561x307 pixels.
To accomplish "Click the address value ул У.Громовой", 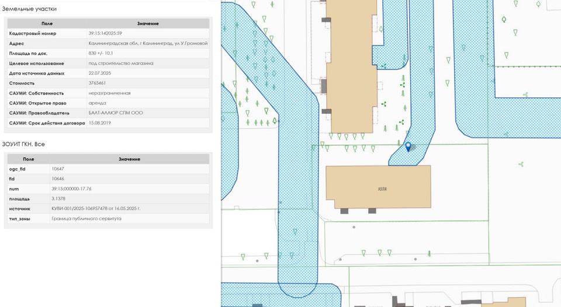I will tap(148, 43).
